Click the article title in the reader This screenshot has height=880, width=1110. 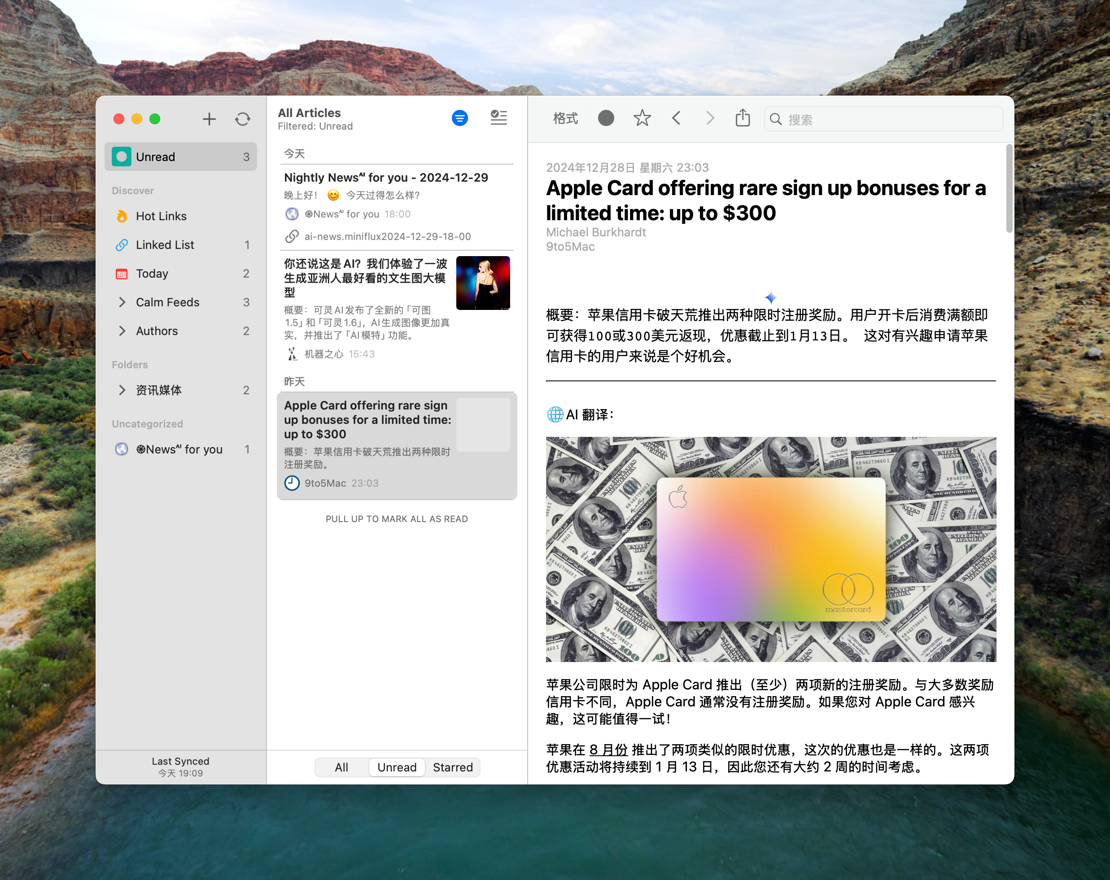765,200
